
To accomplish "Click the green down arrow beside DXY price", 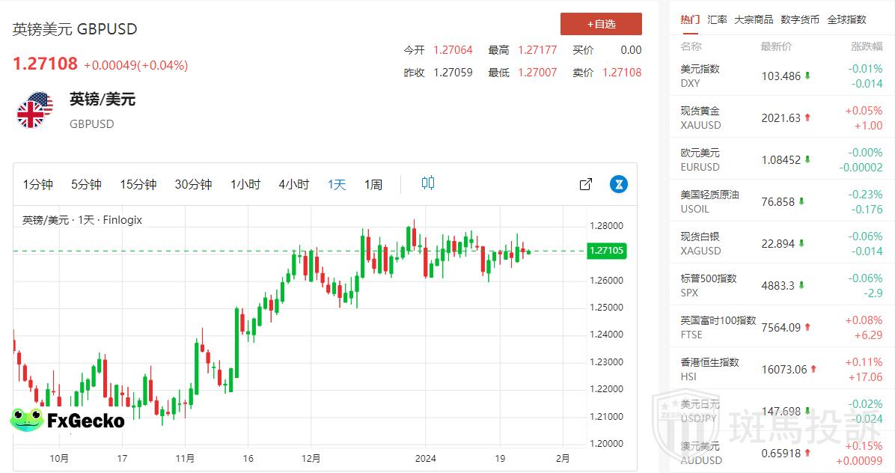I will (x=808, y=76).
